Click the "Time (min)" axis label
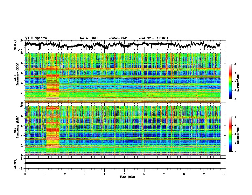Viewport: 252px width, 195px height. (x=127, y=177)
